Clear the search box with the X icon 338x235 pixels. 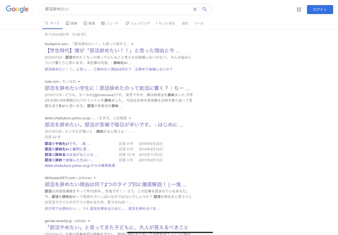[195, 10]
